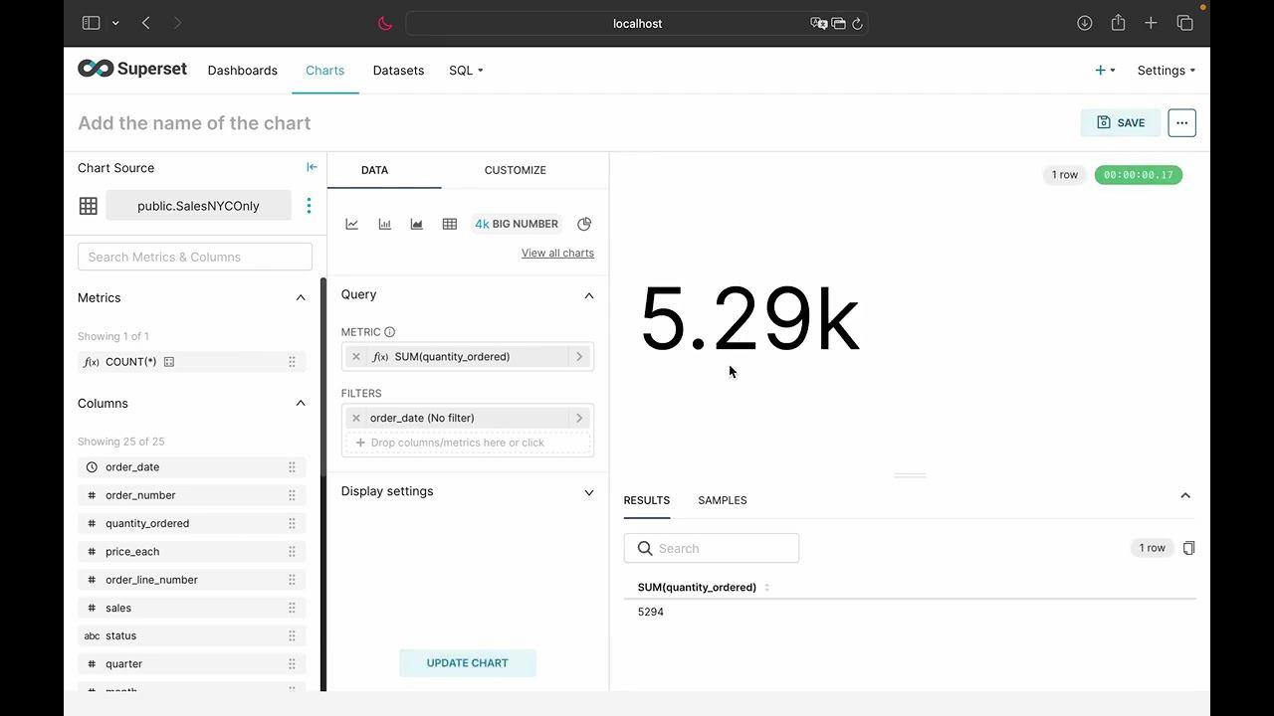
Task: Open the SQL dropdown menu
Action: (x=466, y=71)
